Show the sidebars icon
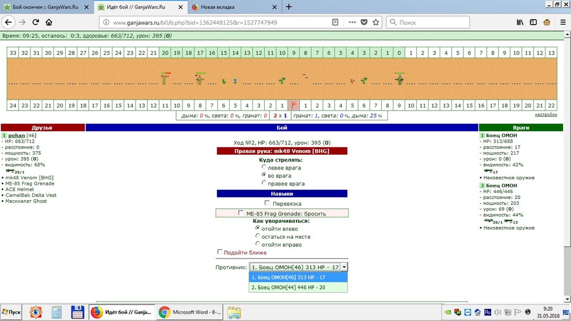The image size is (571, 321). 533,22
